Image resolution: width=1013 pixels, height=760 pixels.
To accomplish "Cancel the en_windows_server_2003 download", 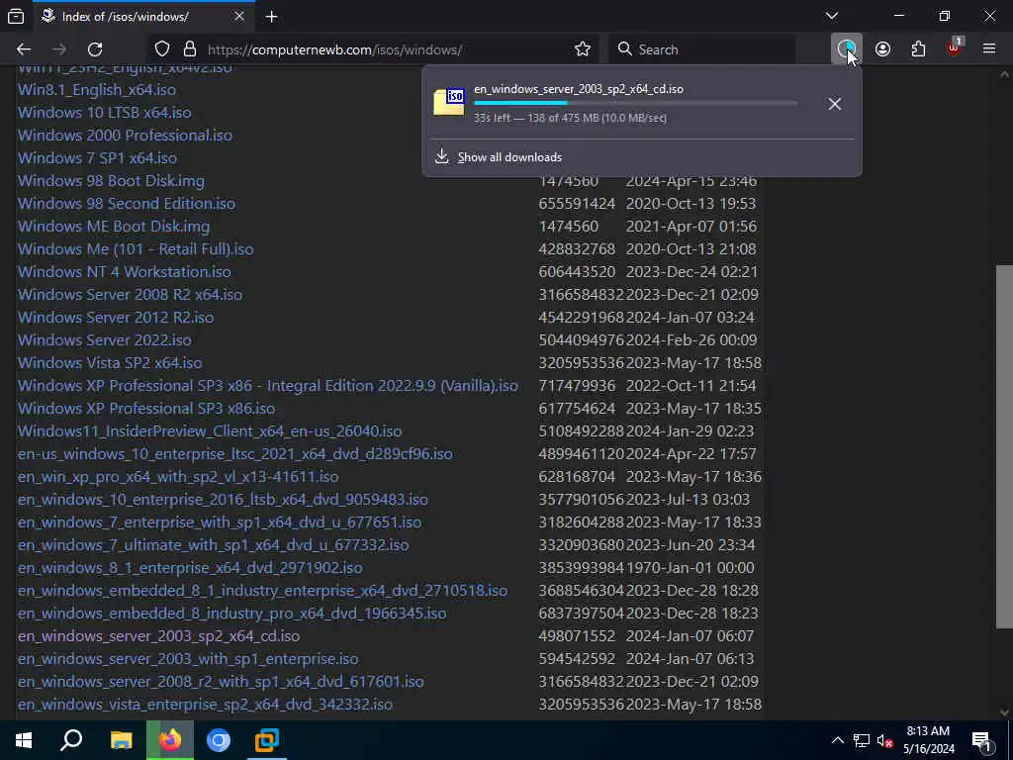I will point(835,103).
